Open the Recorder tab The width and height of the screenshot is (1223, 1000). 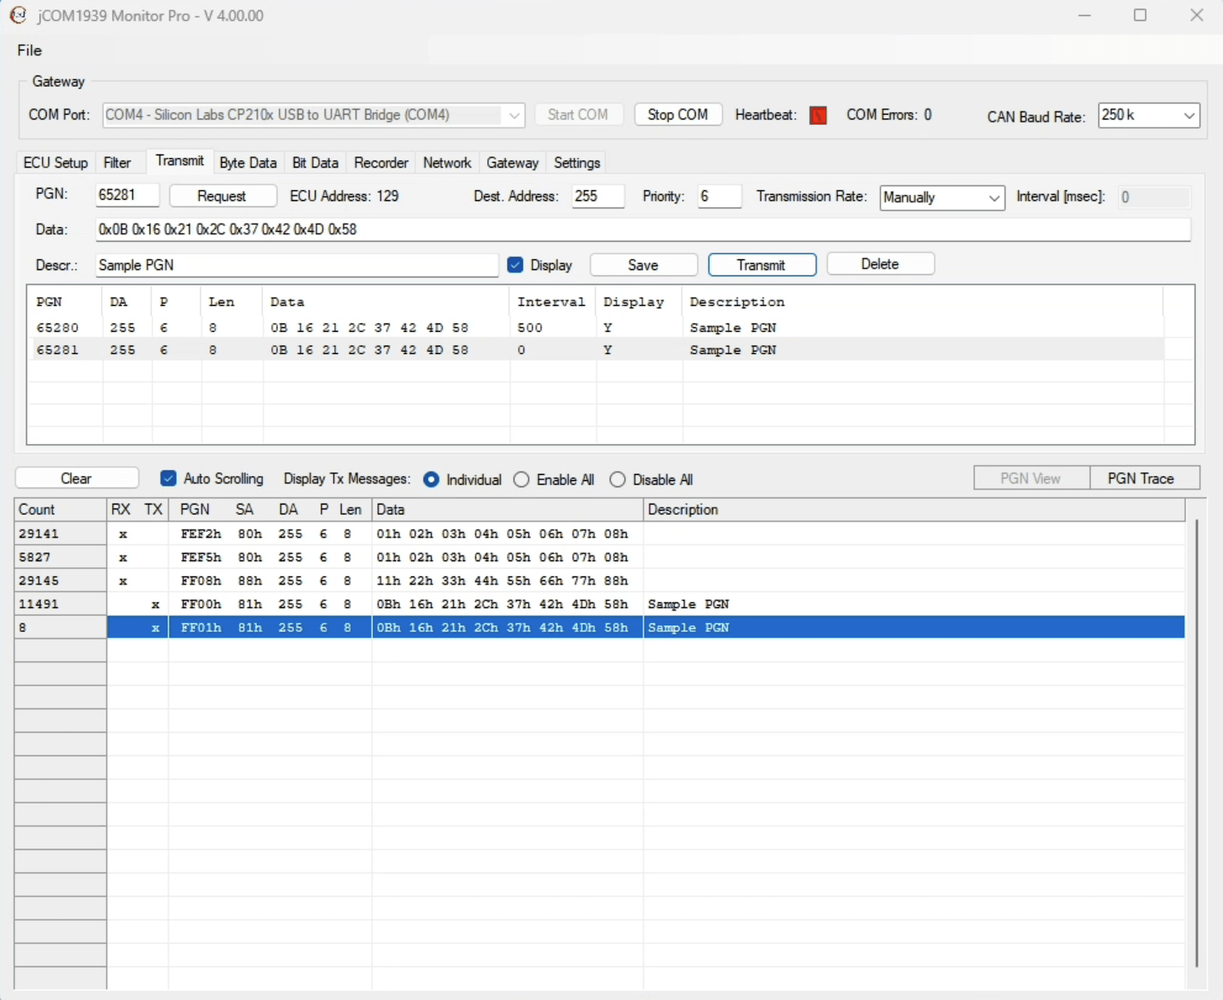381,163
